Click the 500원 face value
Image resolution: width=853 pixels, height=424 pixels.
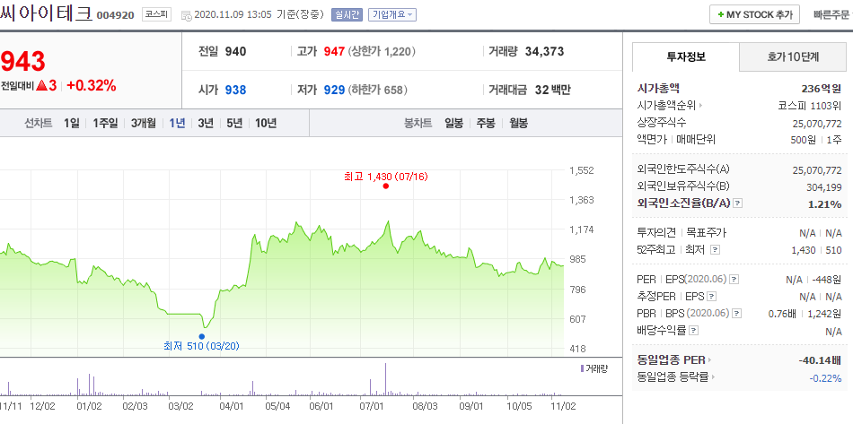point(803,140)
